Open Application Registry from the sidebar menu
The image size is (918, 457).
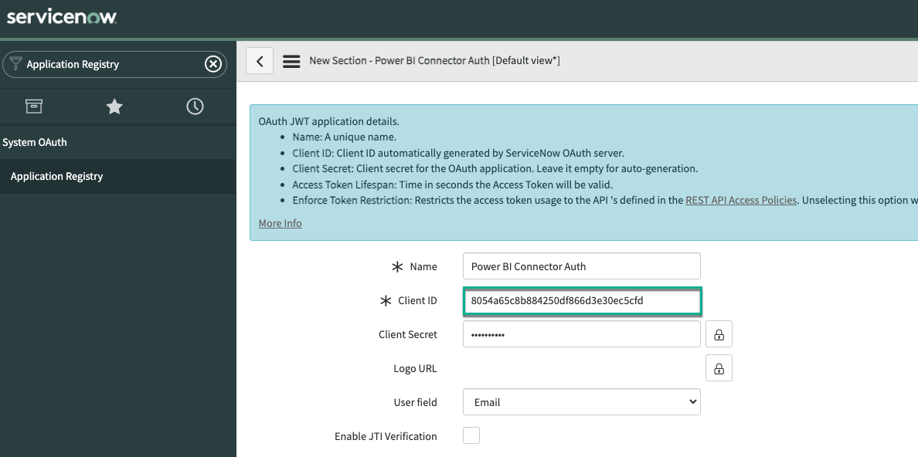tap(56, 176)
